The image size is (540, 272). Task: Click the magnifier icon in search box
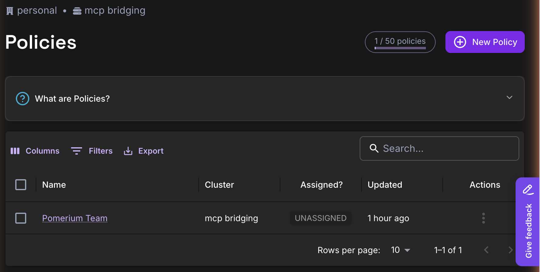pyautogui.click(x=374, y=148)
